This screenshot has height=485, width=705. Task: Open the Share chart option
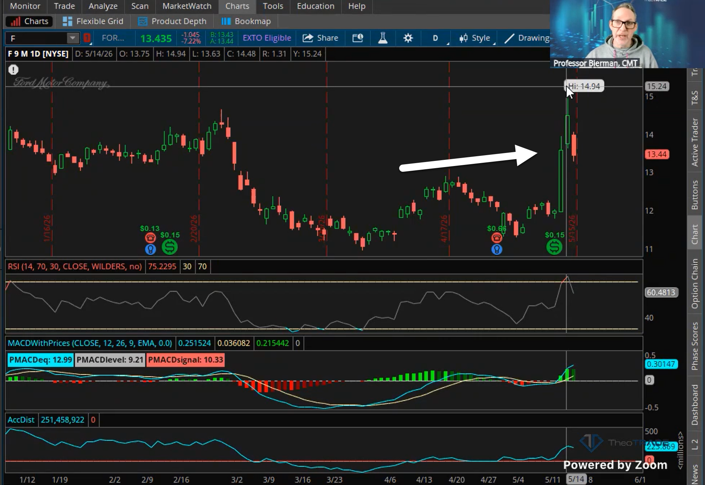pos(320,38)
